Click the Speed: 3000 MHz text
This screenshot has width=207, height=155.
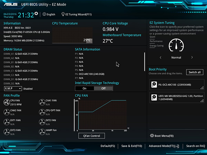point(13,36)
